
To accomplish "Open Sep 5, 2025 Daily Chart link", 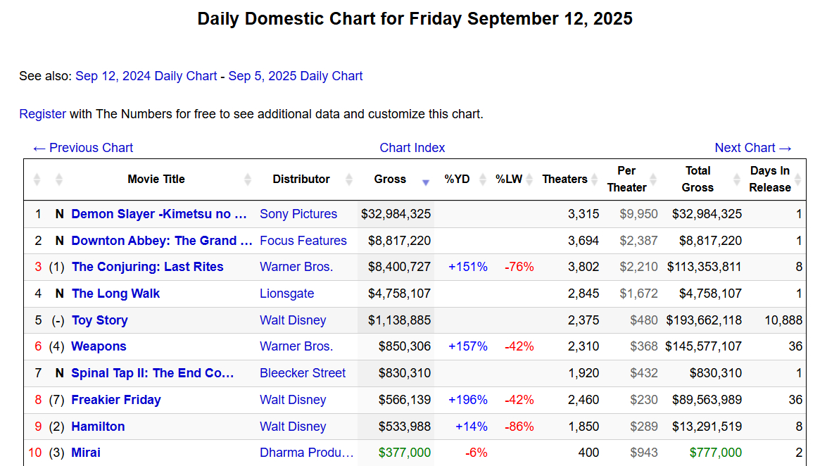I will pyautogui.click(x=296, y=76).
